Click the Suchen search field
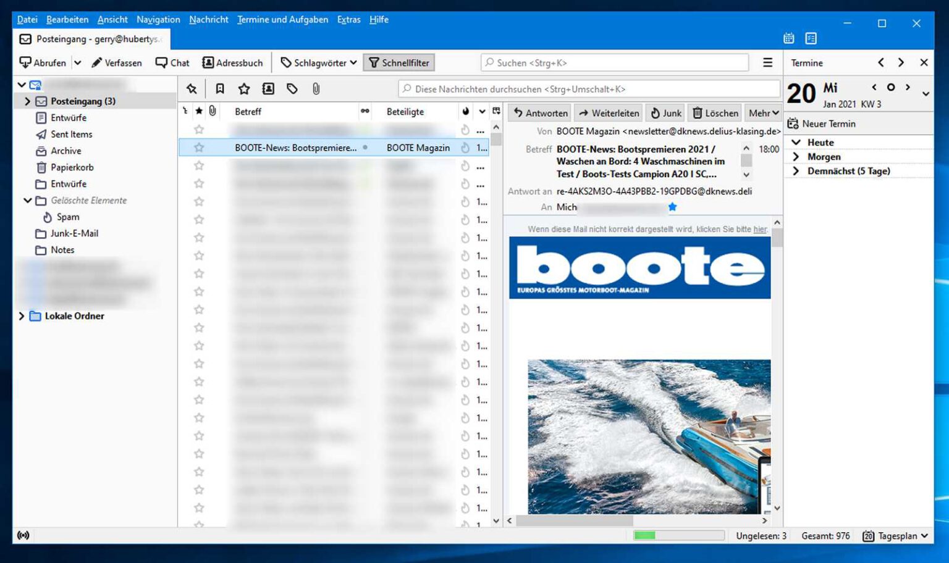Image resolution: width=949 pixels, height=563 pixels. 615,62
